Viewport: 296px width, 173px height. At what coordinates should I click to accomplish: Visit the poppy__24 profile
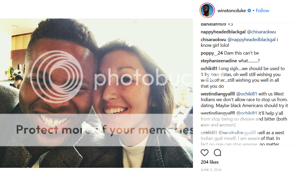[212, 53]
